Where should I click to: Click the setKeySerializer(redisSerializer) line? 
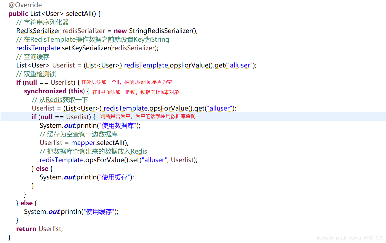click(x=87, y=48)
